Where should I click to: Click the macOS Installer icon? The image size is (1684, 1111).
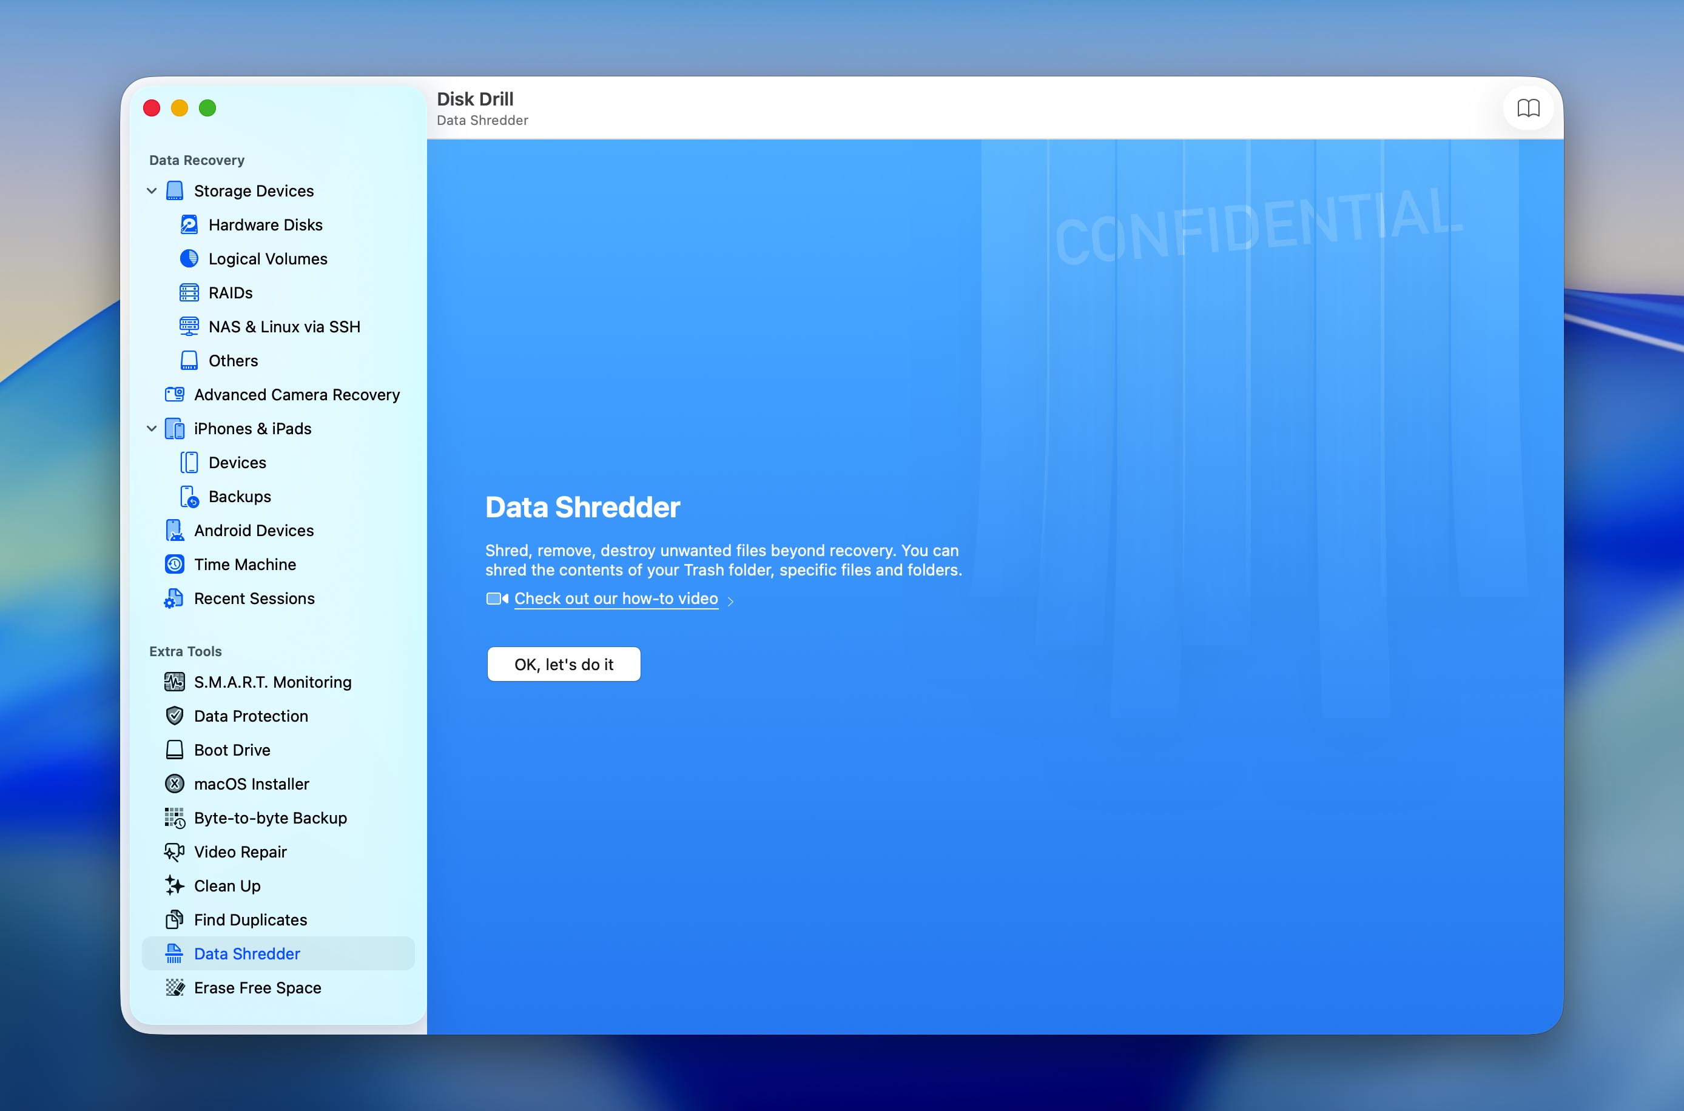tap(174, 784)
